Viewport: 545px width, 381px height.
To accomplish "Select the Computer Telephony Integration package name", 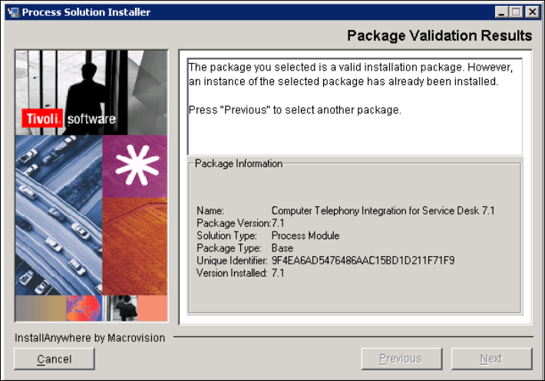I will 384,210.
